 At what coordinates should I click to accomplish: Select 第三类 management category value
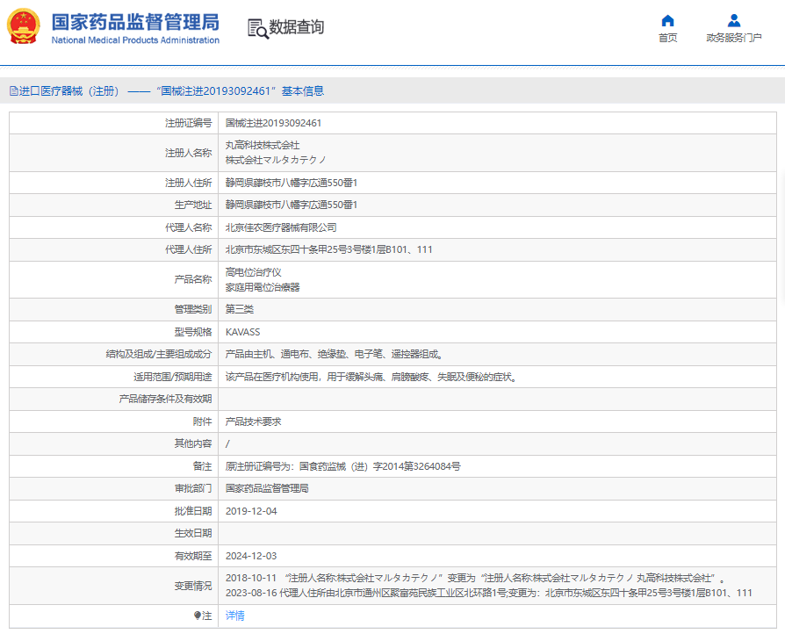240,309
